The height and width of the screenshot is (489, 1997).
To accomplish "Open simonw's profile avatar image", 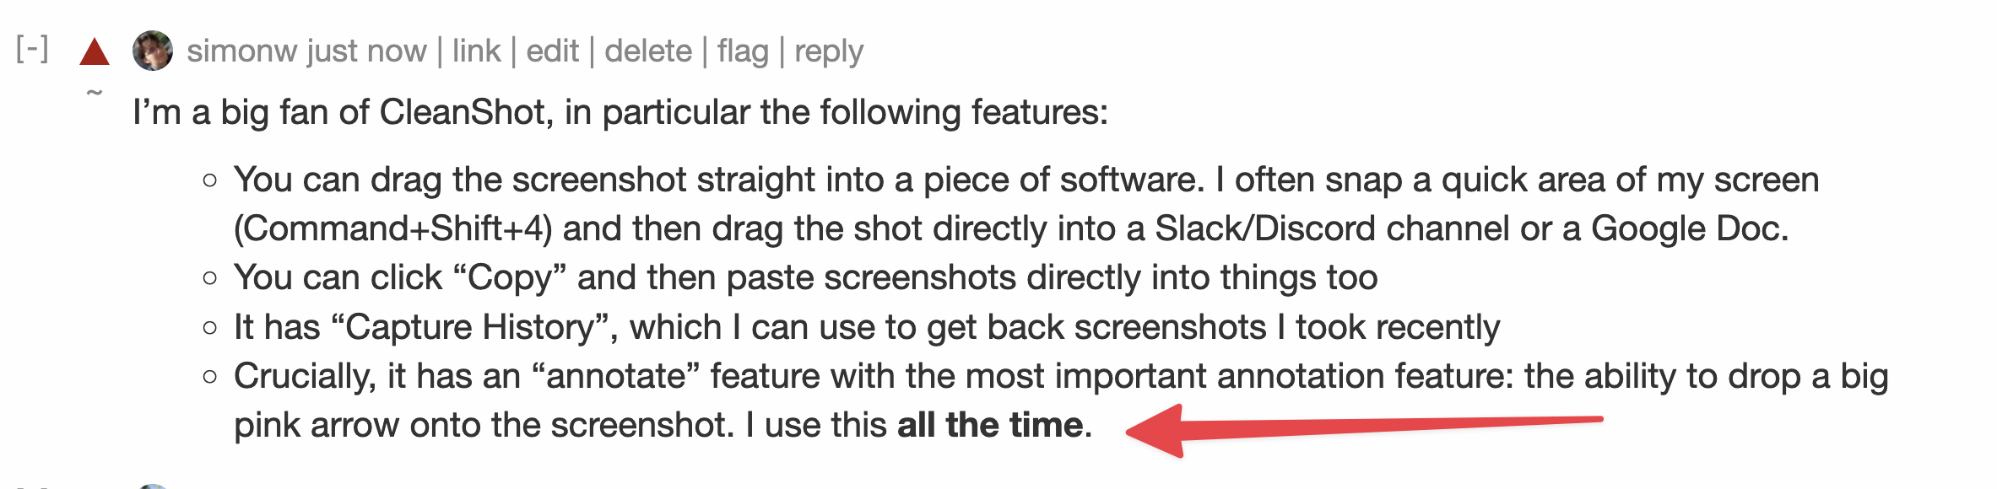I will click(x=153, y=51).
